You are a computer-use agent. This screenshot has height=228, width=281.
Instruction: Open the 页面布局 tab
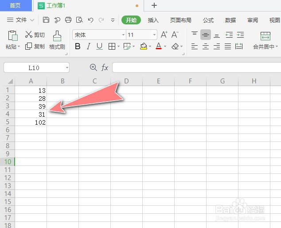[x=181, y=20]
